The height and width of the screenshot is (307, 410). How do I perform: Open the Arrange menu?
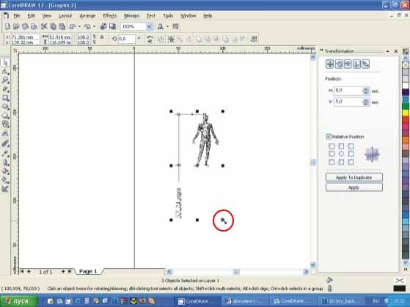pos(87,16)
